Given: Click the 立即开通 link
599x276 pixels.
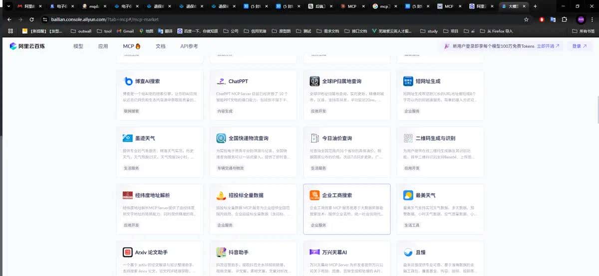Looking at the screenshot, I should coord(548,46).
